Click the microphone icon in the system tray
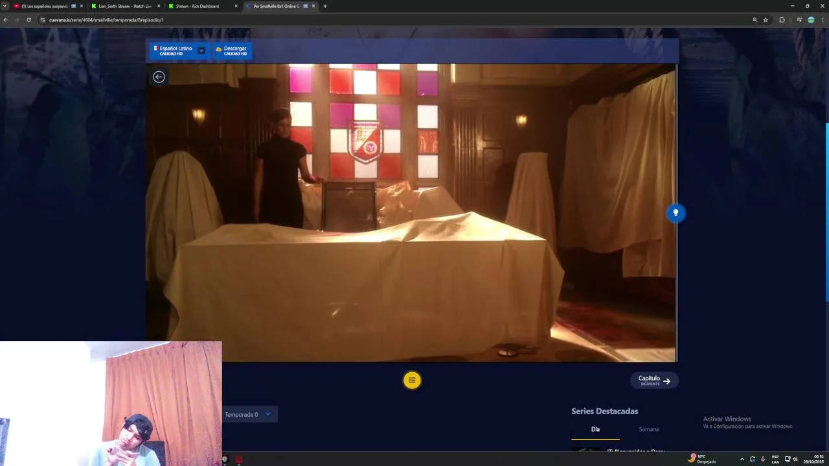The width and height of the screenshot is (829, 466). click(763, 460)
